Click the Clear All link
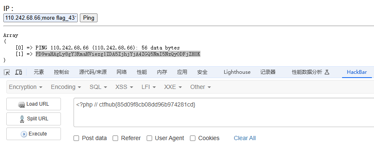This screenshot has height=151, width=374. (245, 138)
